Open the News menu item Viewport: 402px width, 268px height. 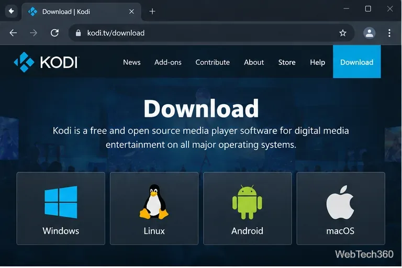[132, 62]
